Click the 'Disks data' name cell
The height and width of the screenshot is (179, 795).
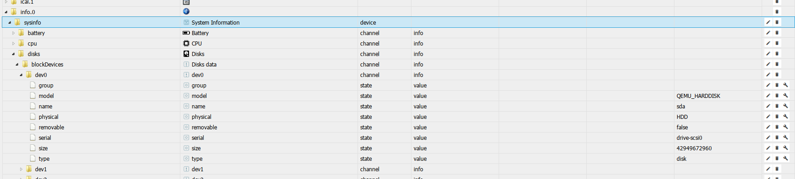pos(204,64)
